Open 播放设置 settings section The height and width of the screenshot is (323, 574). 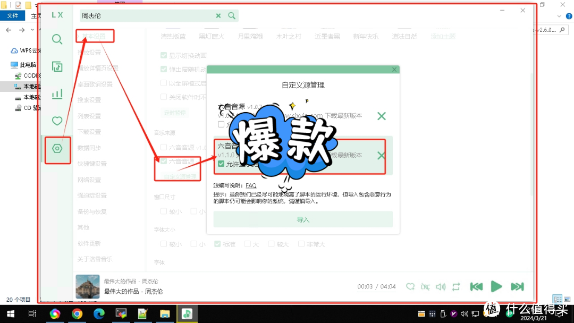[89, 52]
